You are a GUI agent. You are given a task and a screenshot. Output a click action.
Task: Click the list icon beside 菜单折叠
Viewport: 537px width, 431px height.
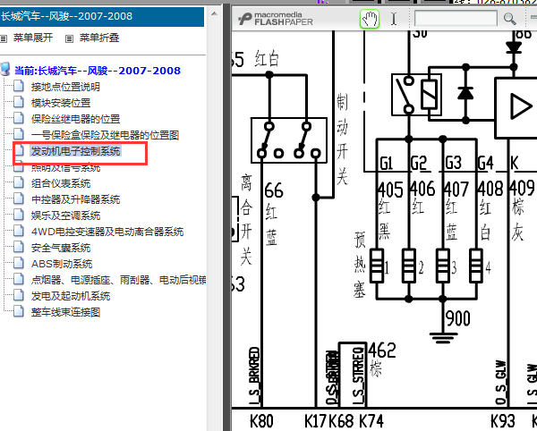click(69, 38)
